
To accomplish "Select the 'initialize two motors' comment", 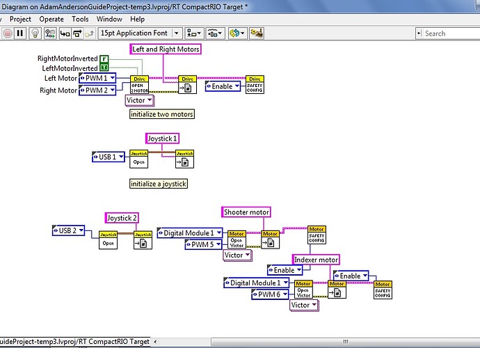I will 162,114.
